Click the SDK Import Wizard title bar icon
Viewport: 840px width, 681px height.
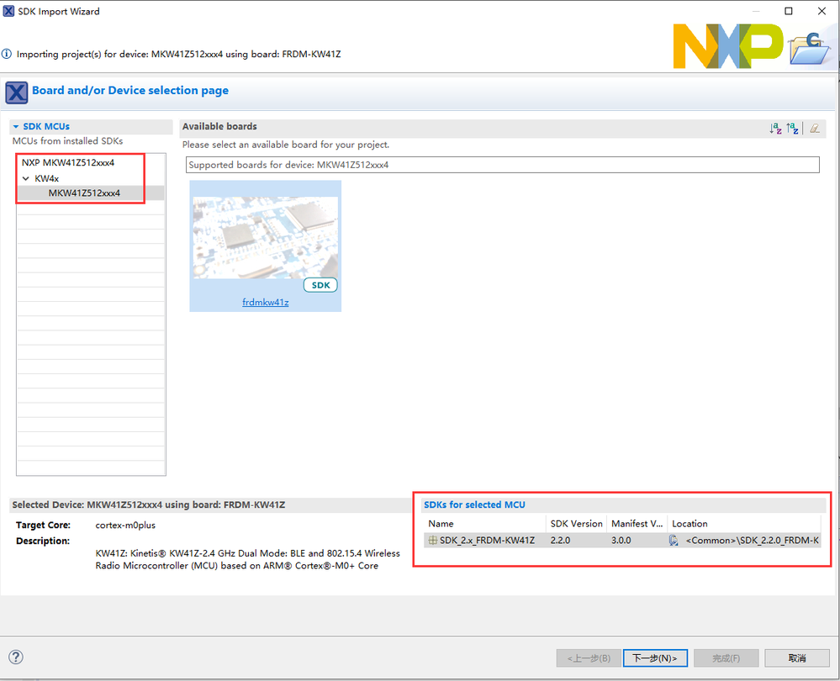8,11
